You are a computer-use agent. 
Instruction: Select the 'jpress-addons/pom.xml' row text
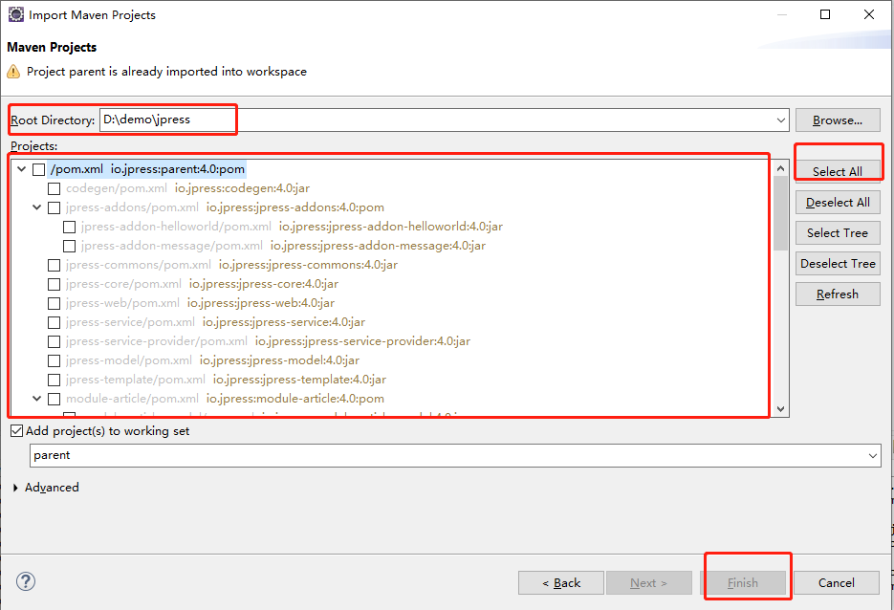coord(225,207)
